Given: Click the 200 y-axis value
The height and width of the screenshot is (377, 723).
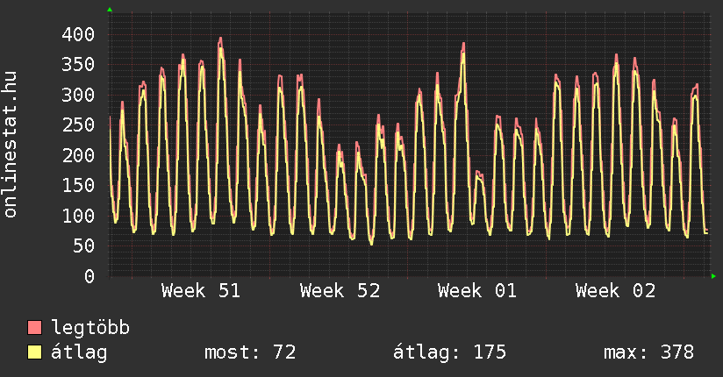Looking at the screenshot, I should point(77,155).
